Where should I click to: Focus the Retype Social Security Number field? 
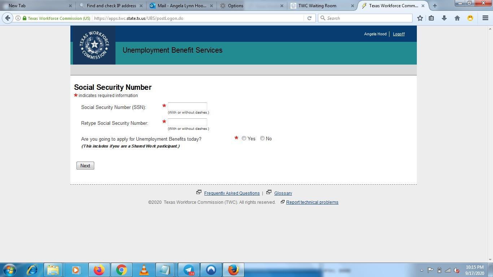click(x=187, y=122)
